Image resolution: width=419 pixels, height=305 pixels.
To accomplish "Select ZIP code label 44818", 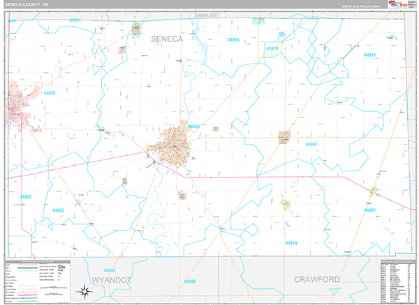I will coord(291,243).
